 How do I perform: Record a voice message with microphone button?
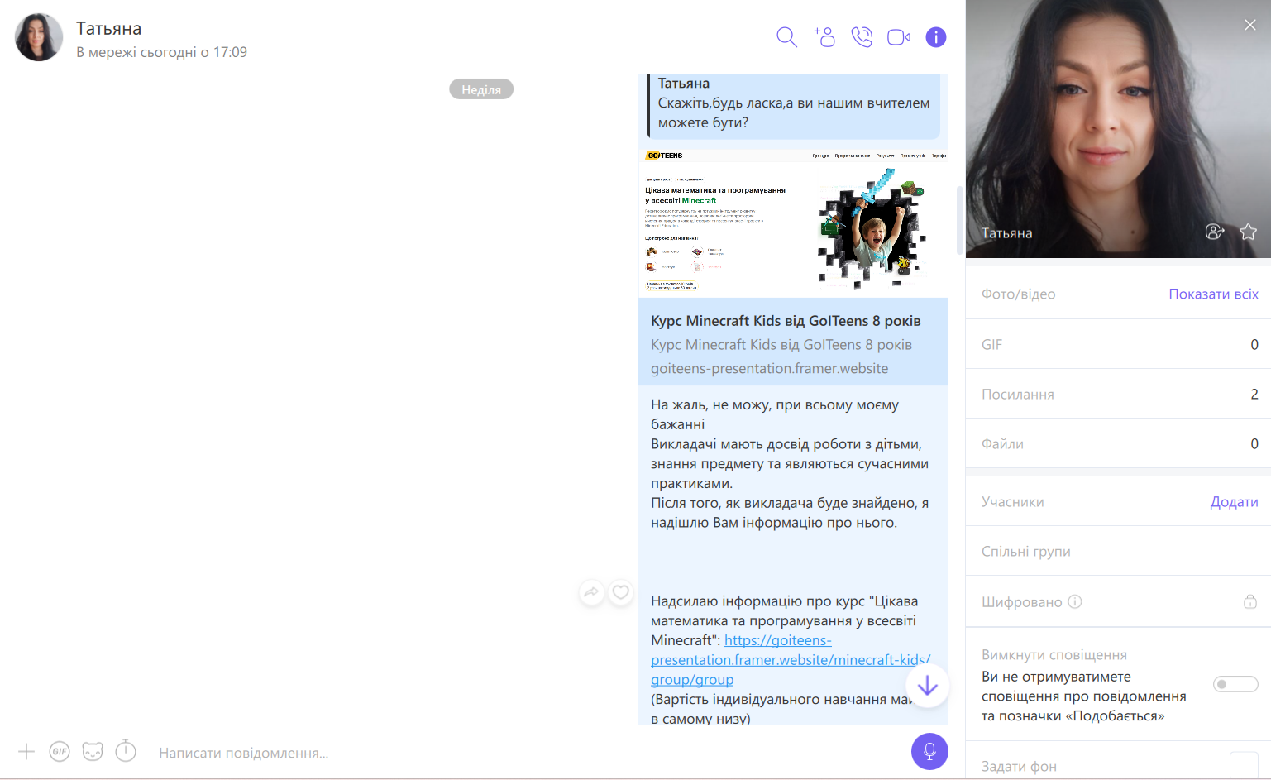pyautogui.click(x=929, y=751)
